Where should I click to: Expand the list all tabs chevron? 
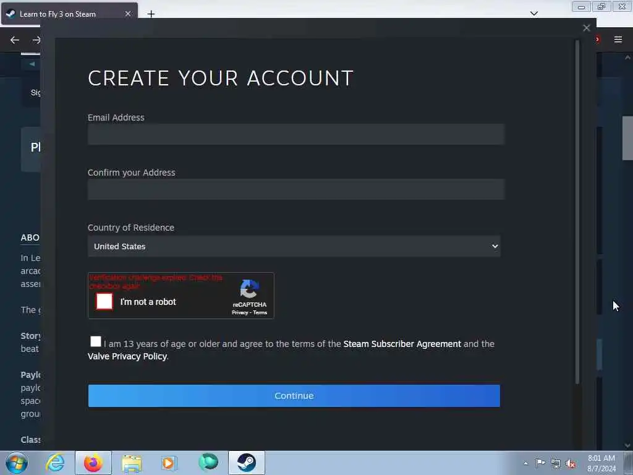[x=534, y=14]
